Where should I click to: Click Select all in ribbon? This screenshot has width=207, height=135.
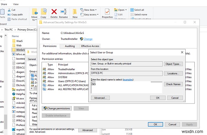pos(137,10)
